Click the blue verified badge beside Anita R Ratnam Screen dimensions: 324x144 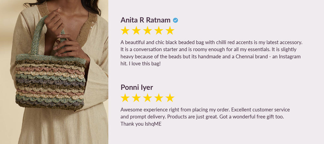coord(175,20)
